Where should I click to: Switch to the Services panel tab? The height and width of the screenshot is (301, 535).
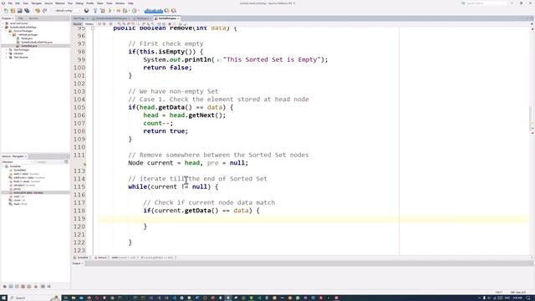(x=33, y=18)
